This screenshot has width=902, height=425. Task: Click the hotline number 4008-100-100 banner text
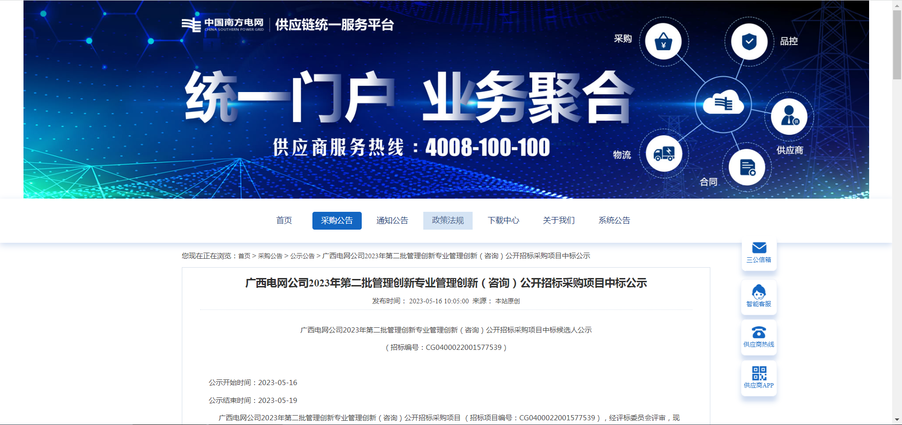pyautogui.click(x=488, y=147)
